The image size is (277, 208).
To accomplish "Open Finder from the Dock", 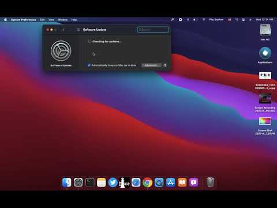I will coord(67,182).
